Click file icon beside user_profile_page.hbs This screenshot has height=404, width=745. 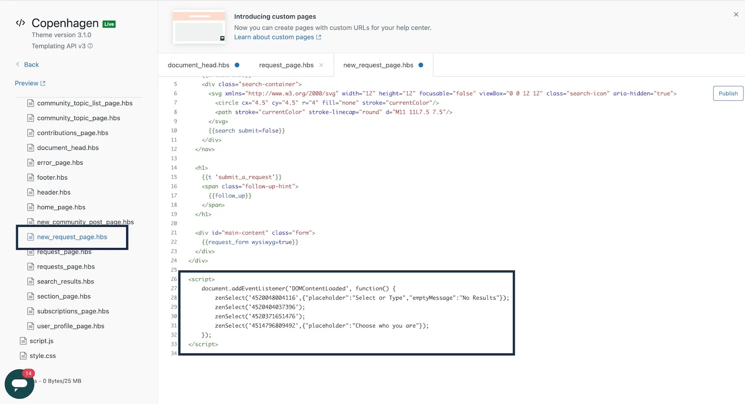31,326
